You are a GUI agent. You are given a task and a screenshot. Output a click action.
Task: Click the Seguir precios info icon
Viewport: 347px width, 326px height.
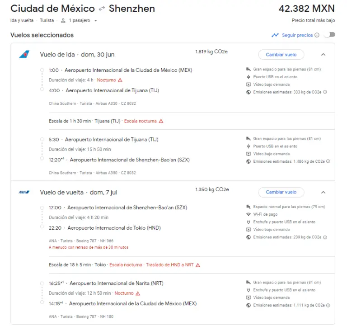317,35
